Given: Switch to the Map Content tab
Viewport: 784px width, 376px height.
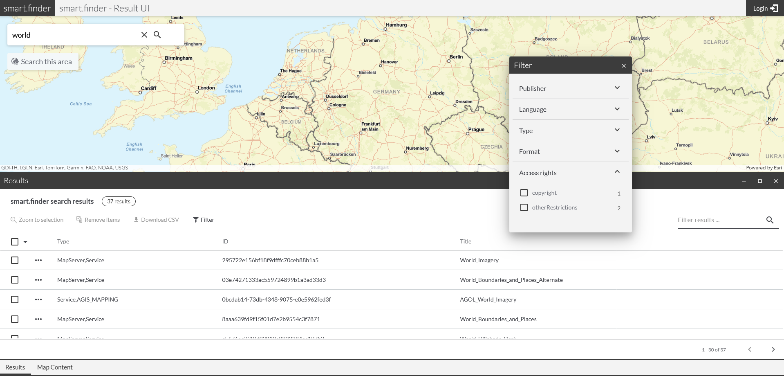Looking at the screenshot, I should (55, 367).
